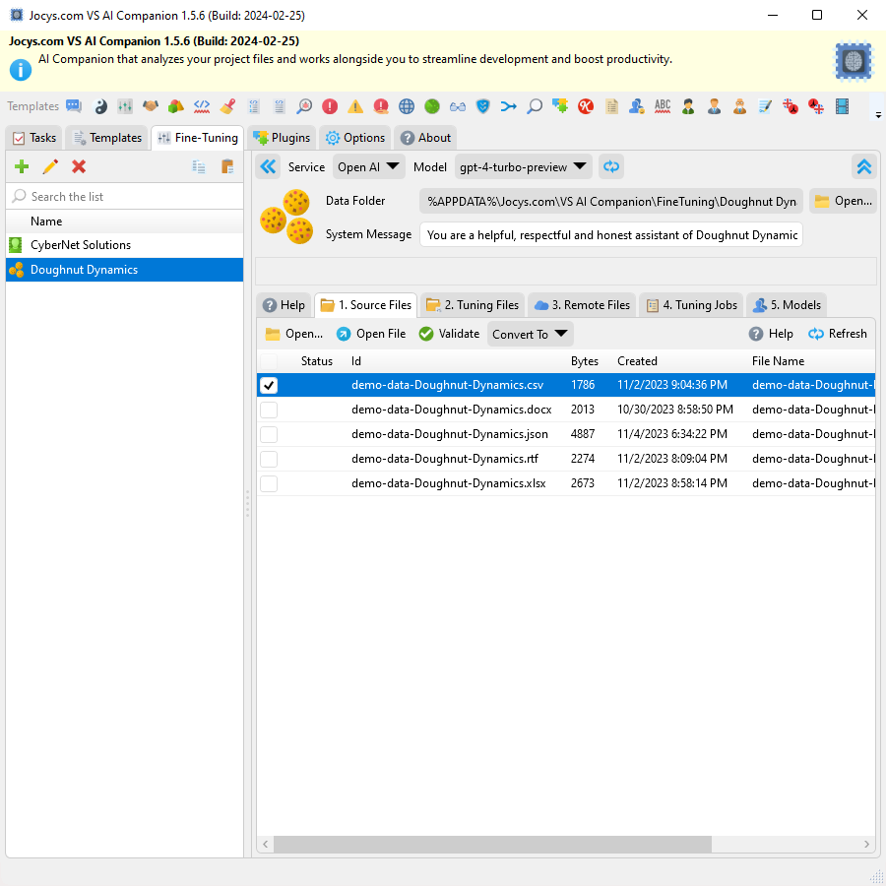The height and width of the screenshot is (886, 886).
Task: Open the Plugins tab
Action: point(282,138)
